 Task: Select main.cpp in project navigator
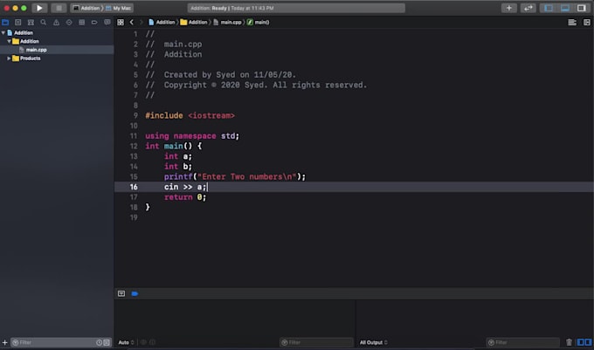[36, 50]
